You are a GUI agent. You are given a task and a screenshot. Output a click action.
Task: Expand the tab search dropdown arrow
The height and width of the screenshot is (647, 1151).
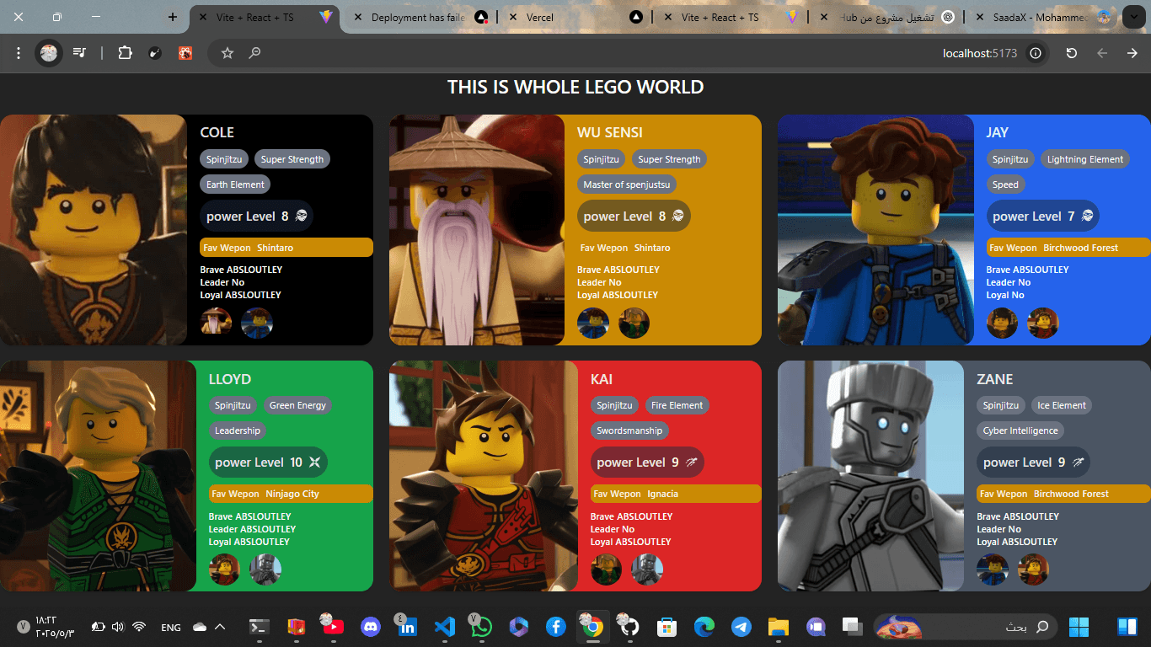pos(1132,17)
